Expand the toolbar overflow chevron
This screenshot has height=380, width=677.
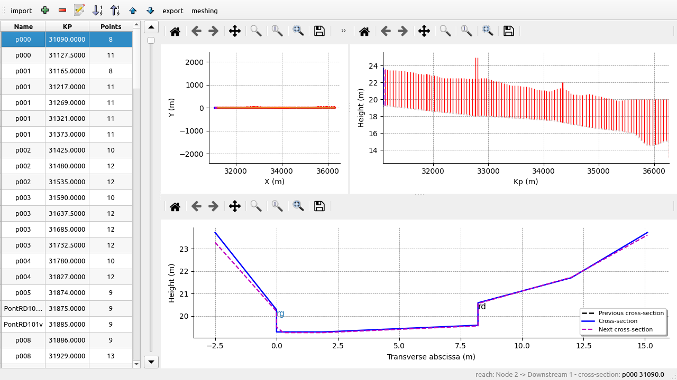(x=343, y=31)
